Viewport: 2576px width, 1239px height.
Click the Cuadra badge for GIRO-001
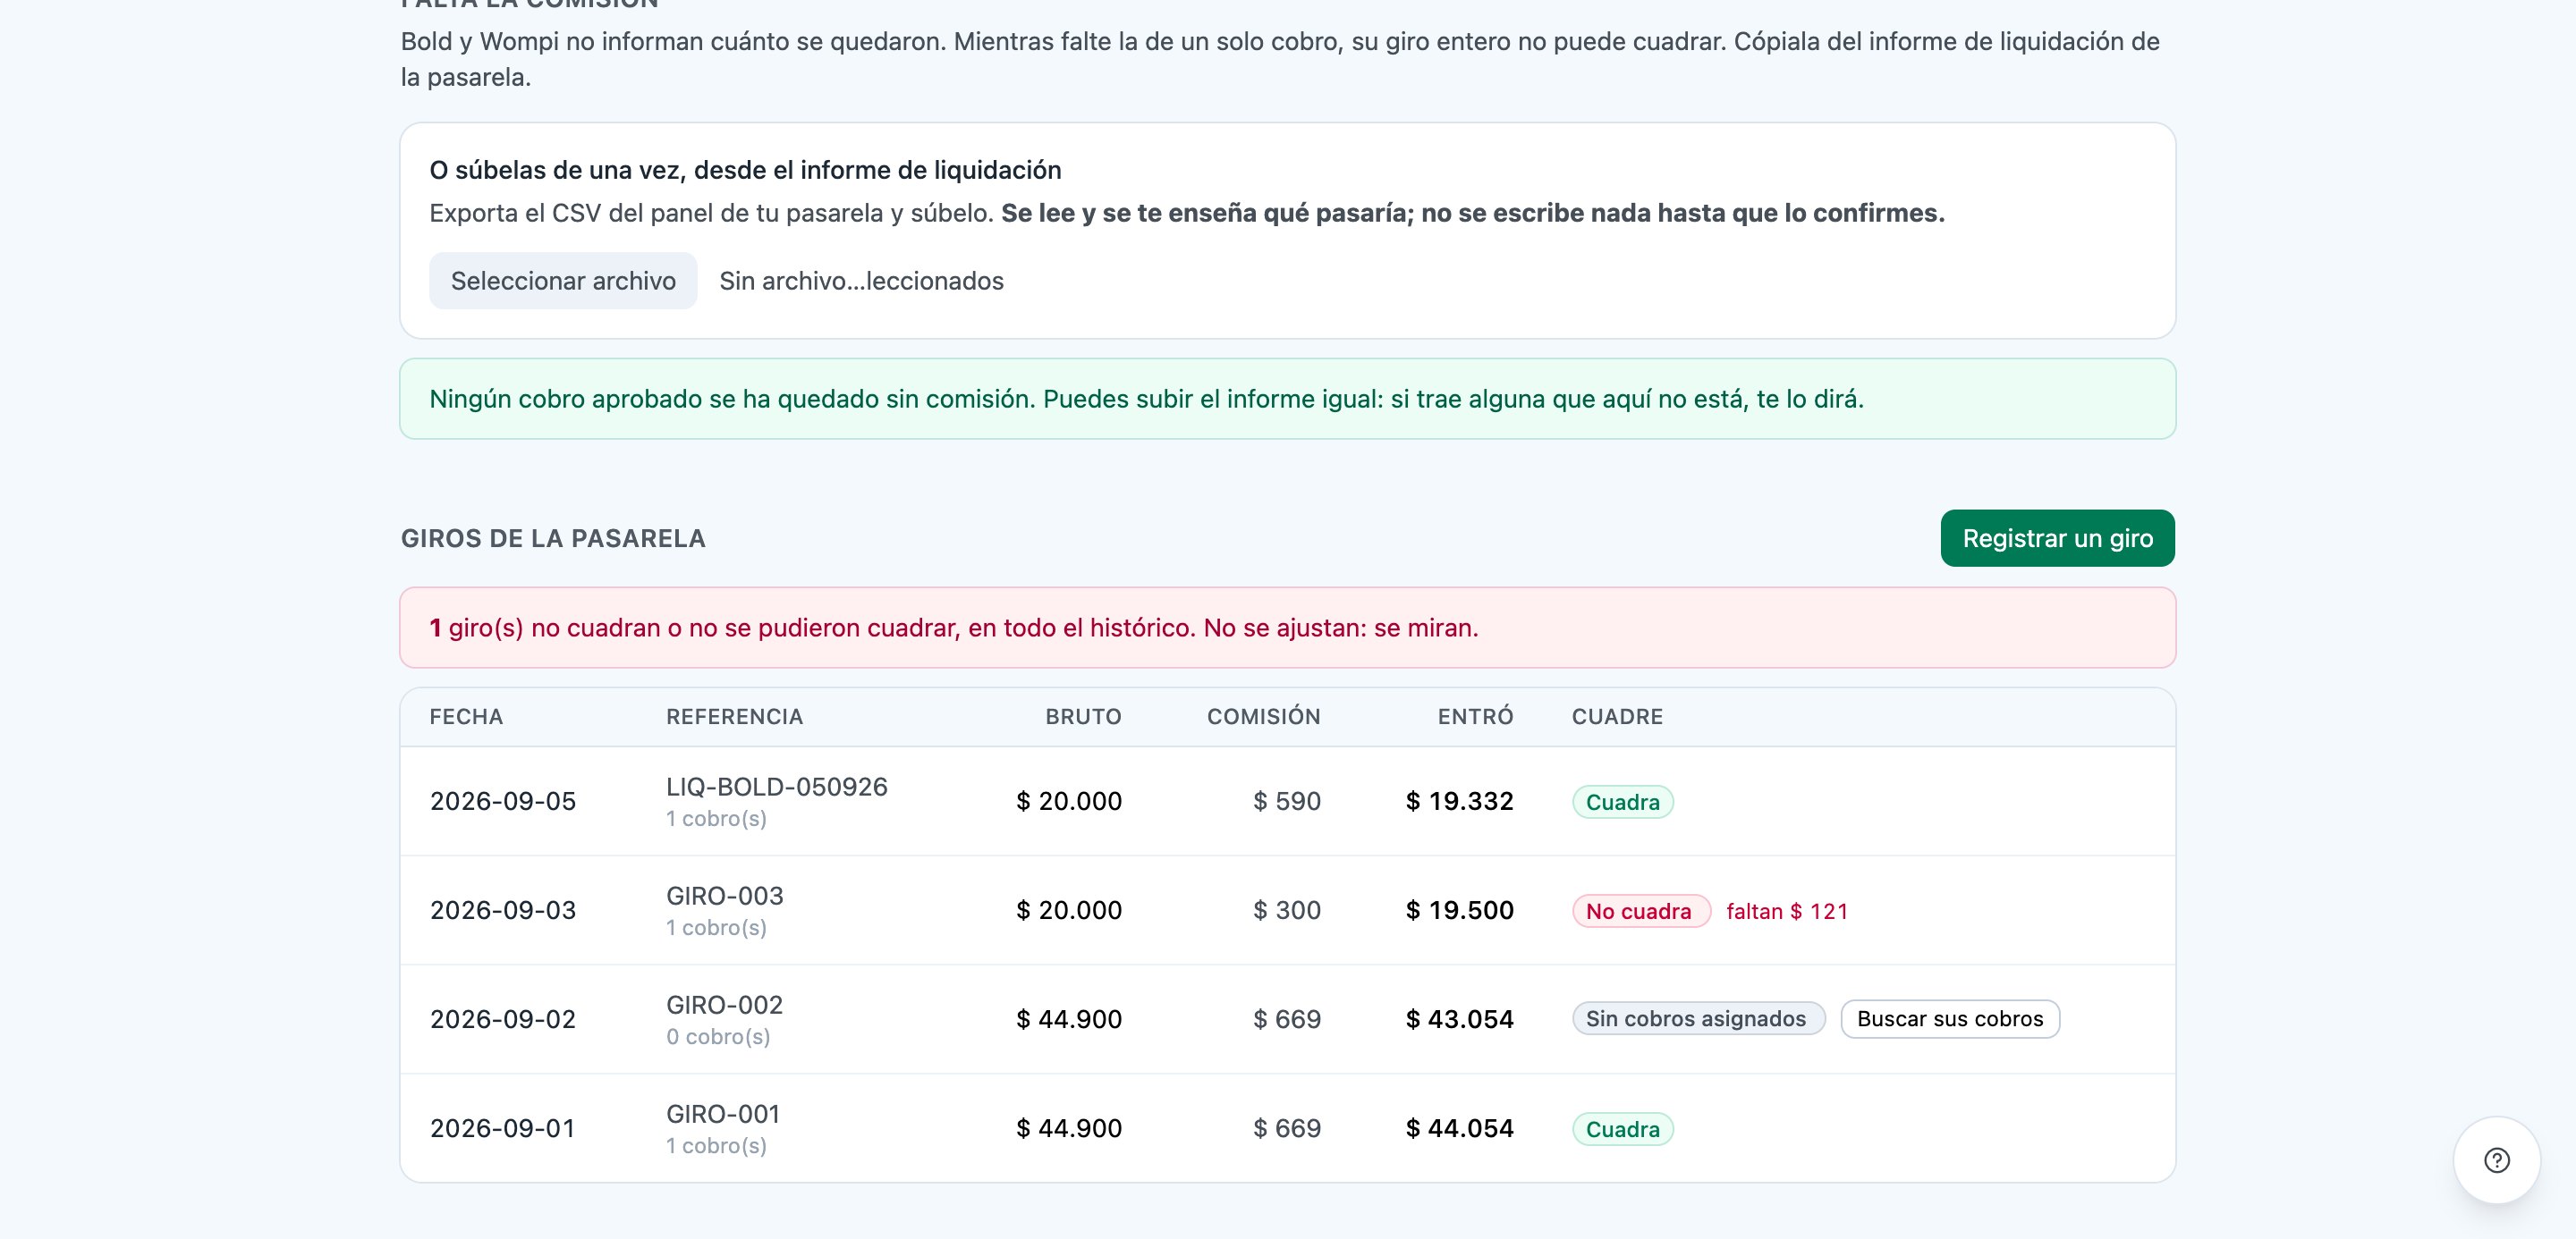tap(1622, 1129)
